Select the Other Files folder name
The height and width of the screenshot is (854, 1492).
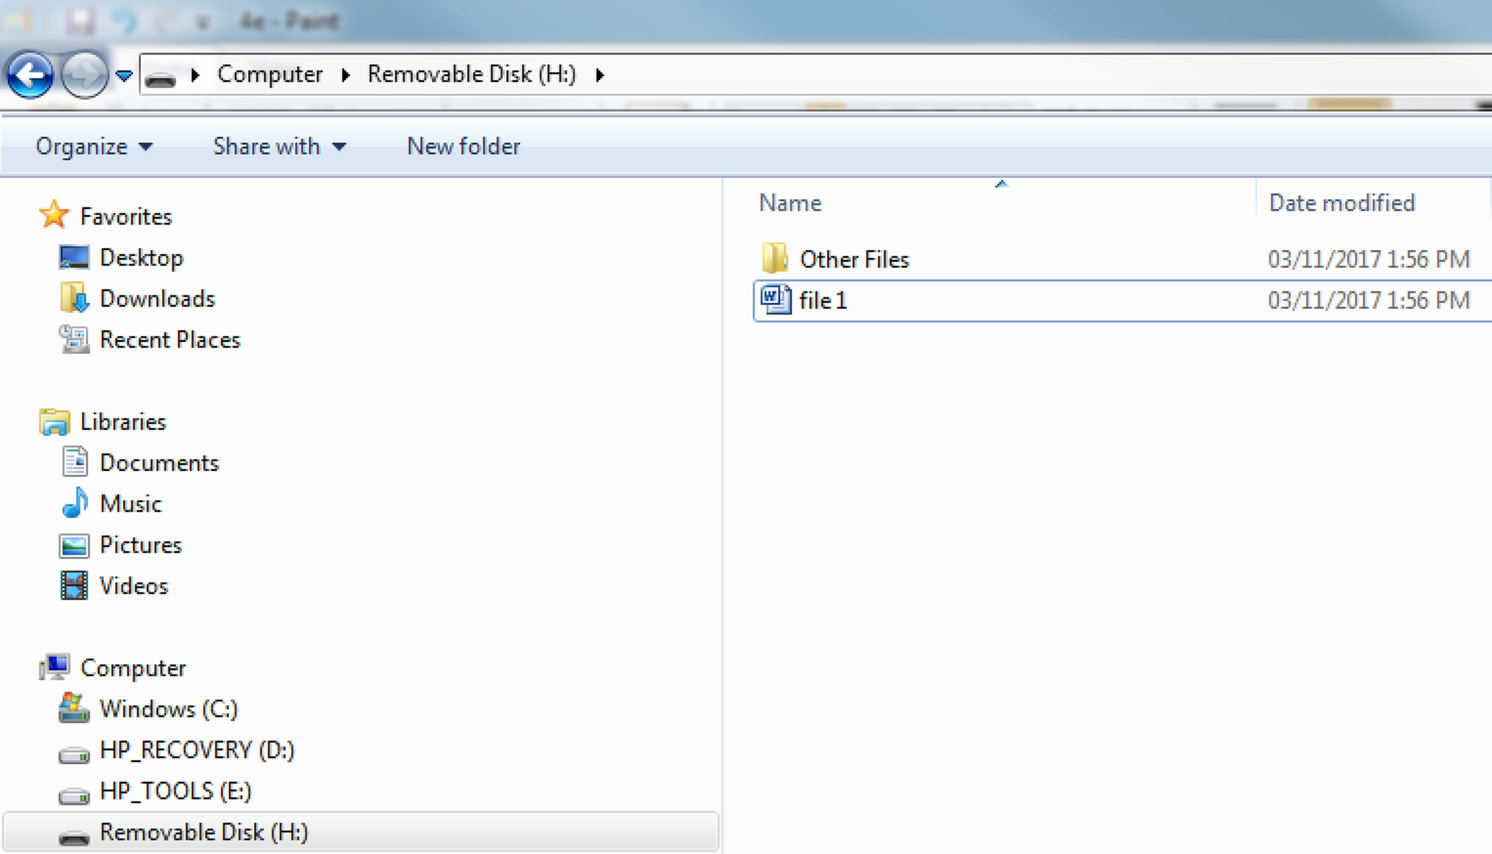(854, 259)
